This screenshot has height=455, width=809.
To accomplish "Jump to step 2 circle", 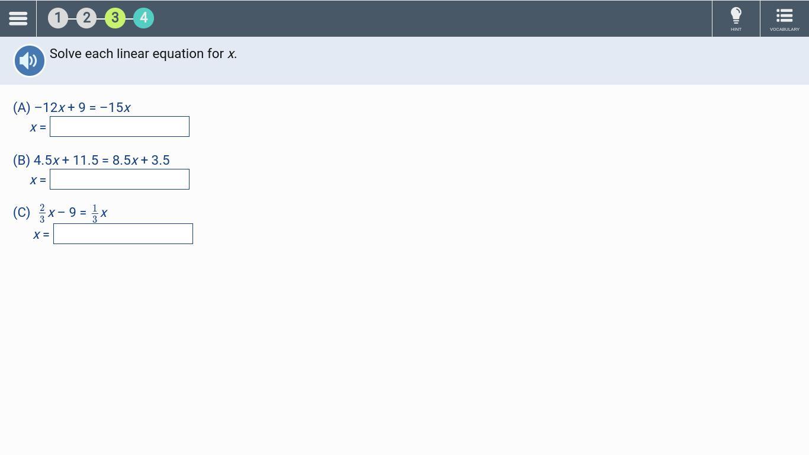I will point(86,18).
